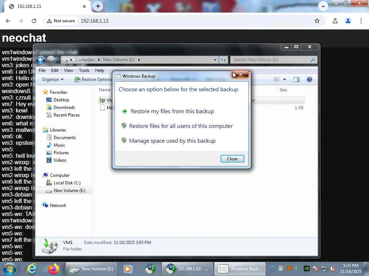This screenshot has height=276, width=369.
Task: Open Chrome's three-dot menu
Action: click(361, 21)
